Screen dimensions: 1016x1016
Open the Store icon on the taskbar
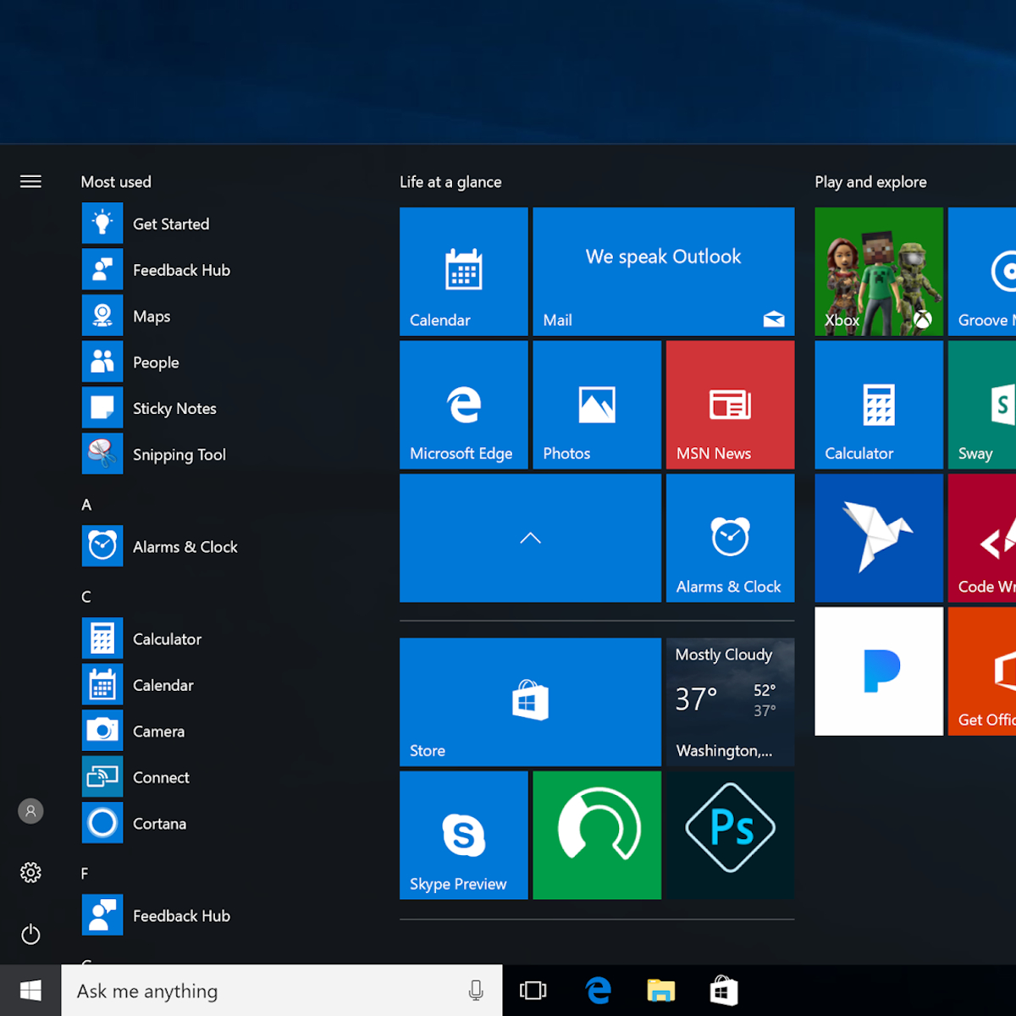click(724, 991)
